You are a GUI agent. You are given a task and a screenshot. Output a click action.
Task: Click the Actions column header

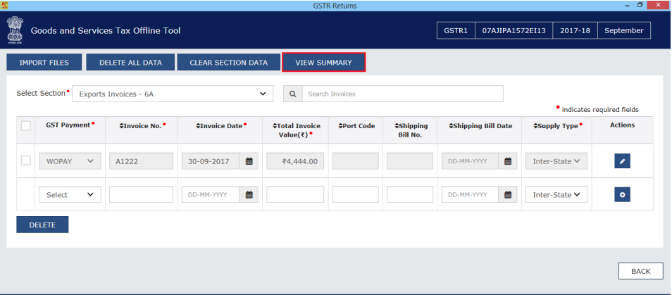point(622,125)
